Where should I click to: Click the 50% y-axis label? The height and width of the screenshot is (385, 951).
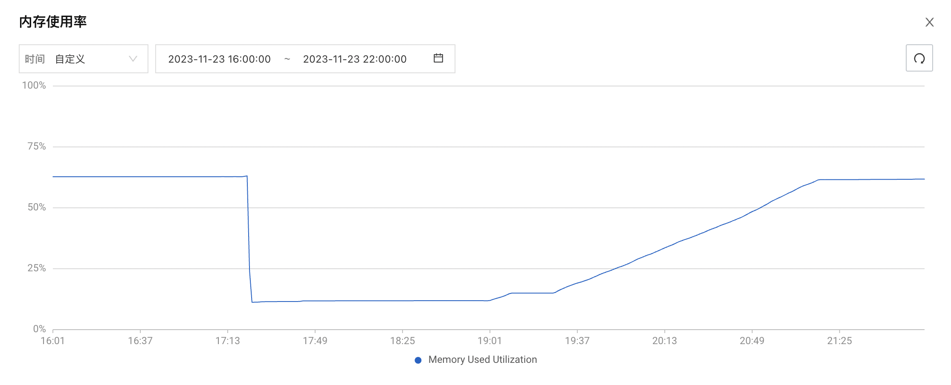(x=37, y=207)
